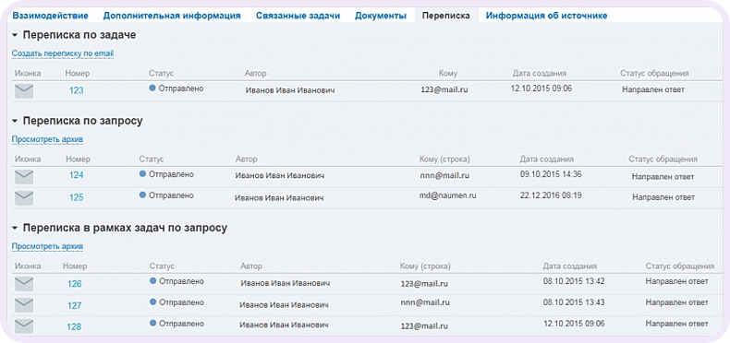The width and height of the screenshot is (730, 343).
Task: Open the envelope icon for message 127
Action: pos(24,305)
